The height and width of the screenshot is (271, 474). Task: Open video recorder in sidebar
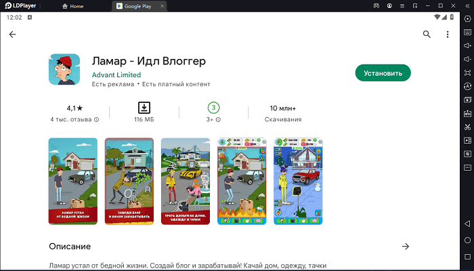coord(467,141)
